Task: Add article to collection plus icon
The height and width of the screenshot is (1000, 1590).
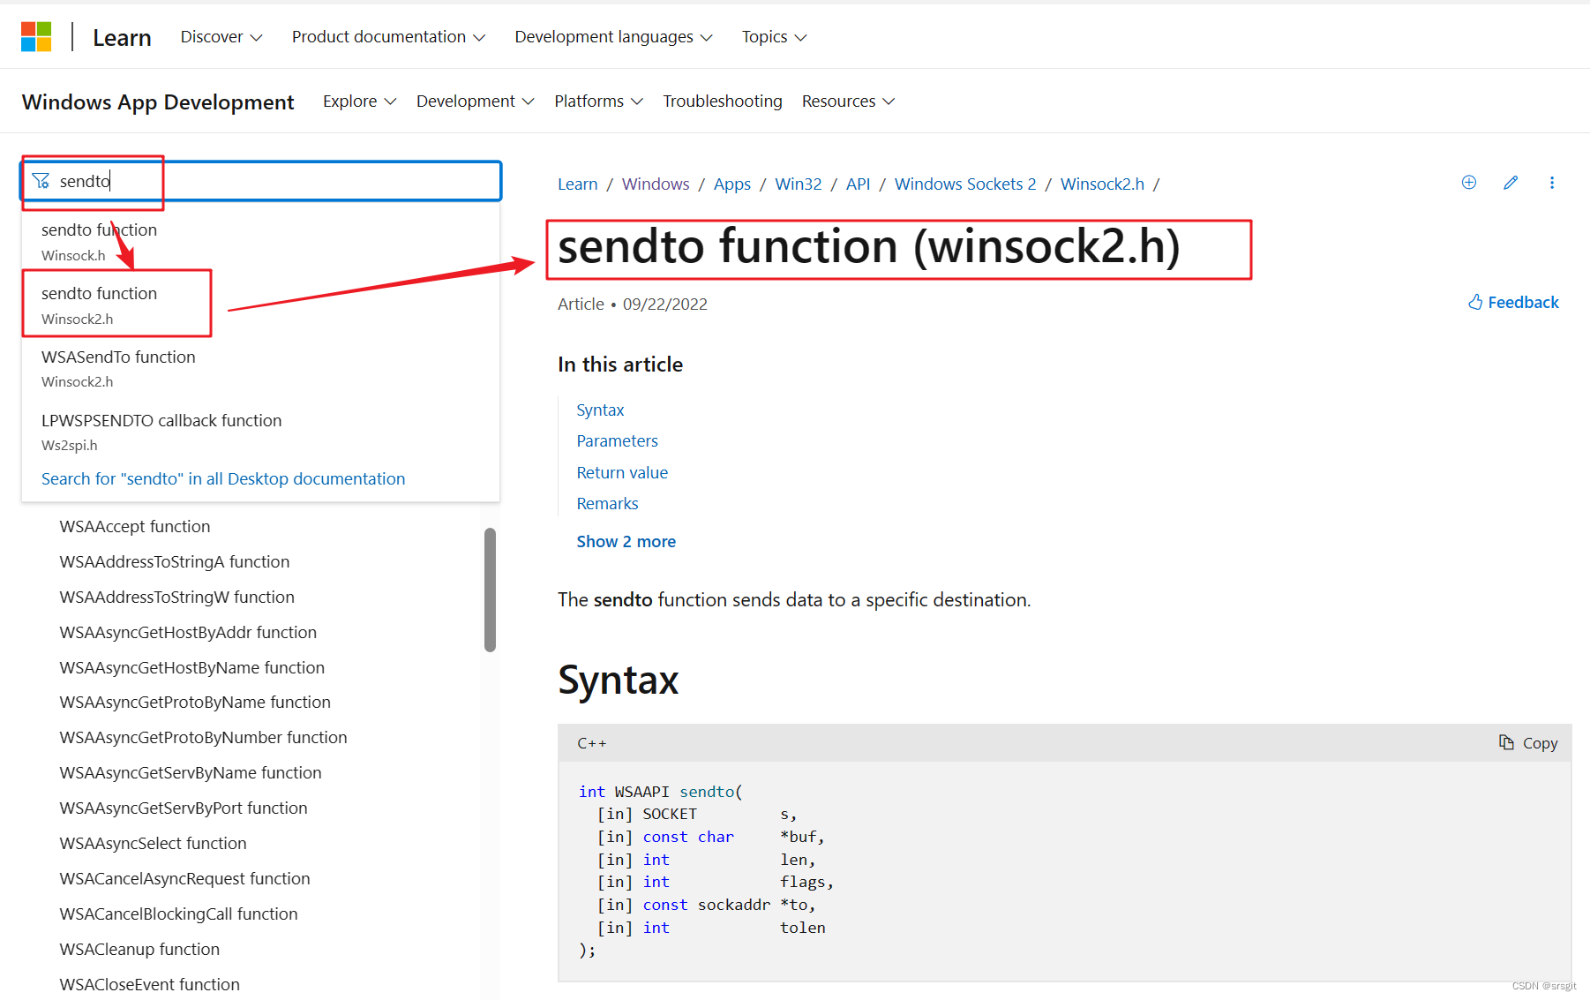Action: coord(1469,183)
